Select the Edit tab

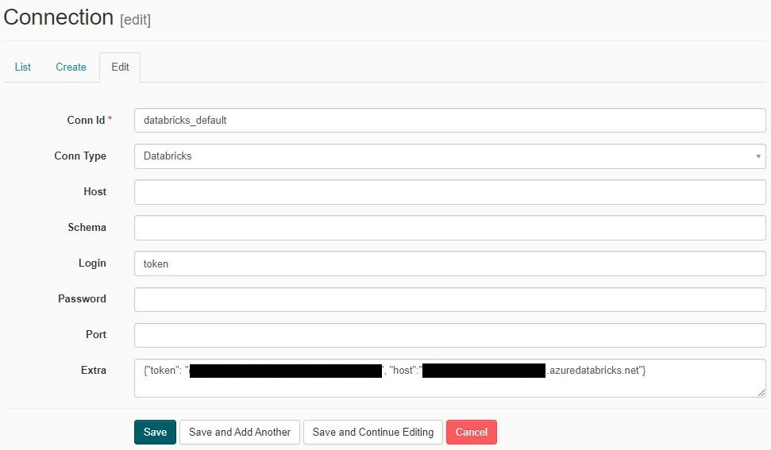click(x=120, y=67)
